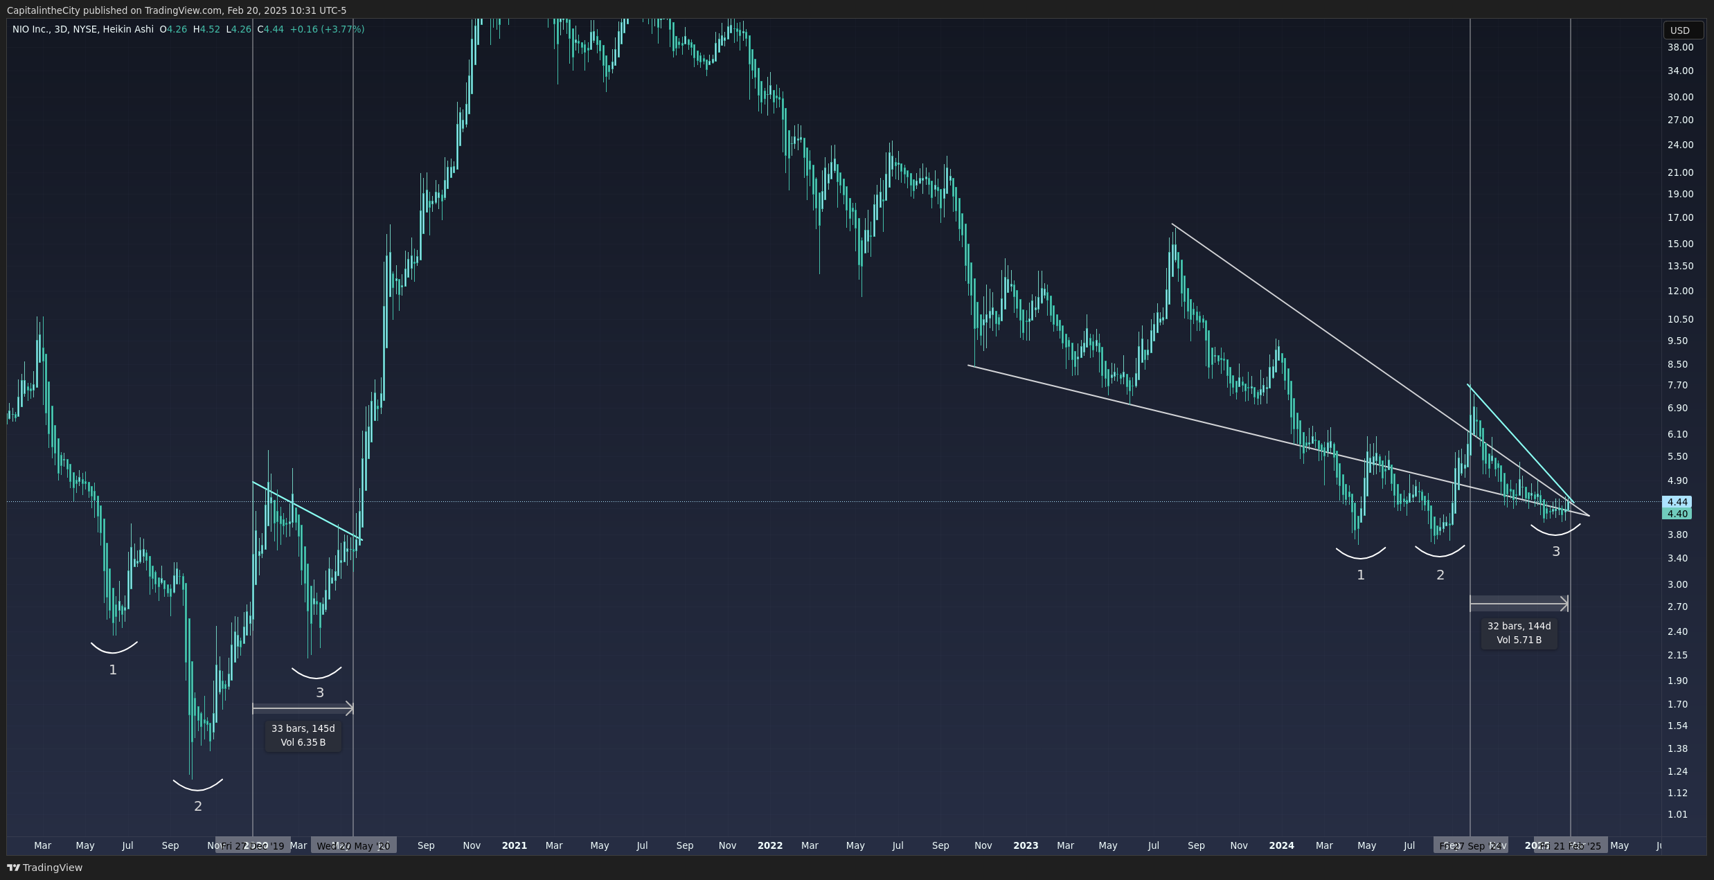This screenshot has width=1714, height=880.
Task: Click the 15.00 price axis label
Action: pyautogui.click(x=1680, y=244)
